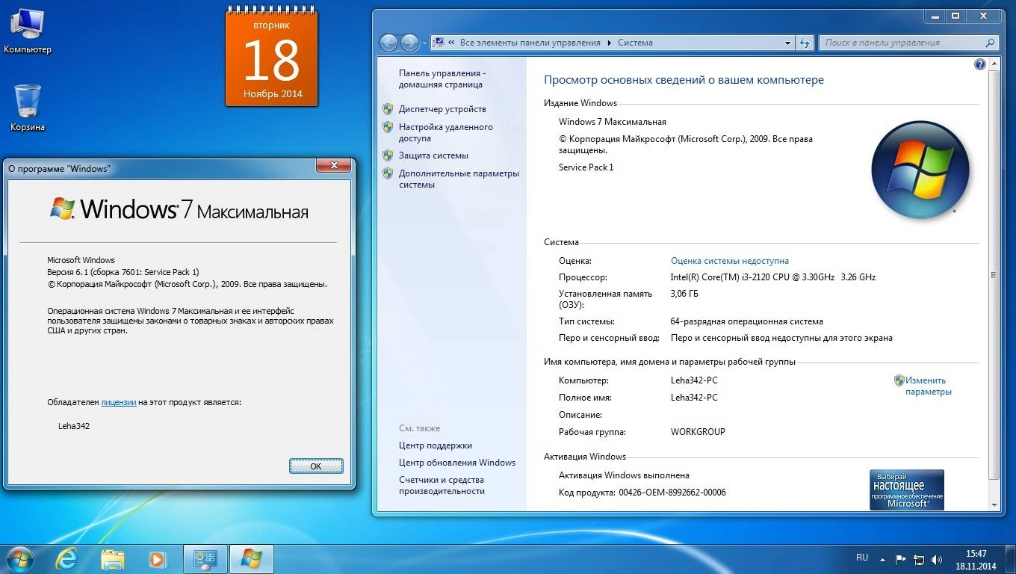Click Все элементы панели управления breadcrumb
This screenshot has width=1016, height=574.
(x=530, y=43)
